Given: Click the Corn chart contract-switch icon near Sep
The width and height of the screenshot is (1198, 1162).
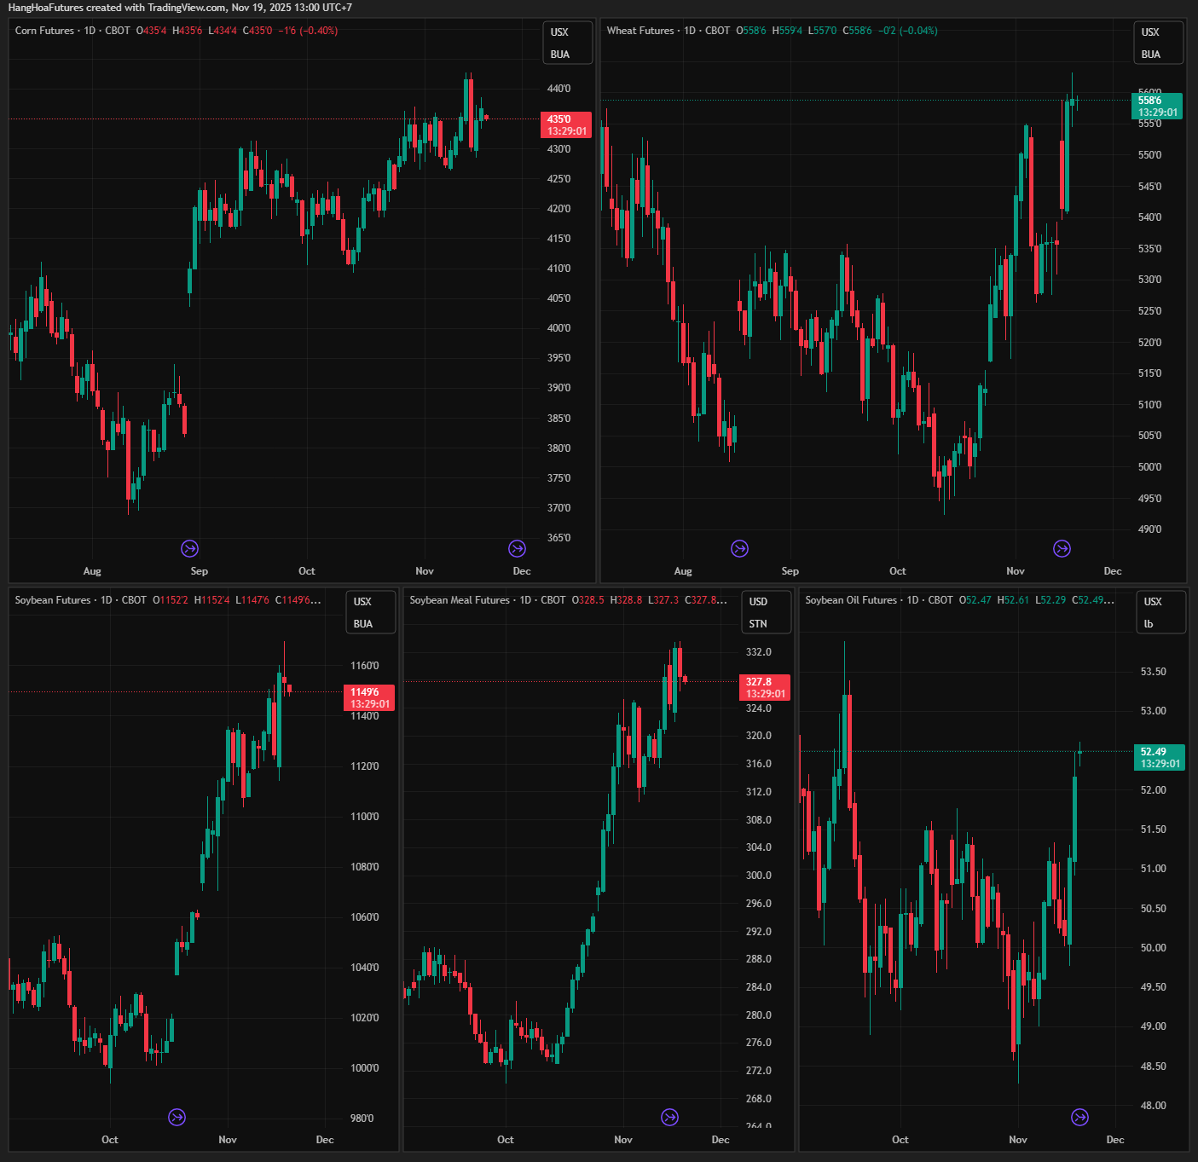Looking at the screenshot, I should (190, 548).
